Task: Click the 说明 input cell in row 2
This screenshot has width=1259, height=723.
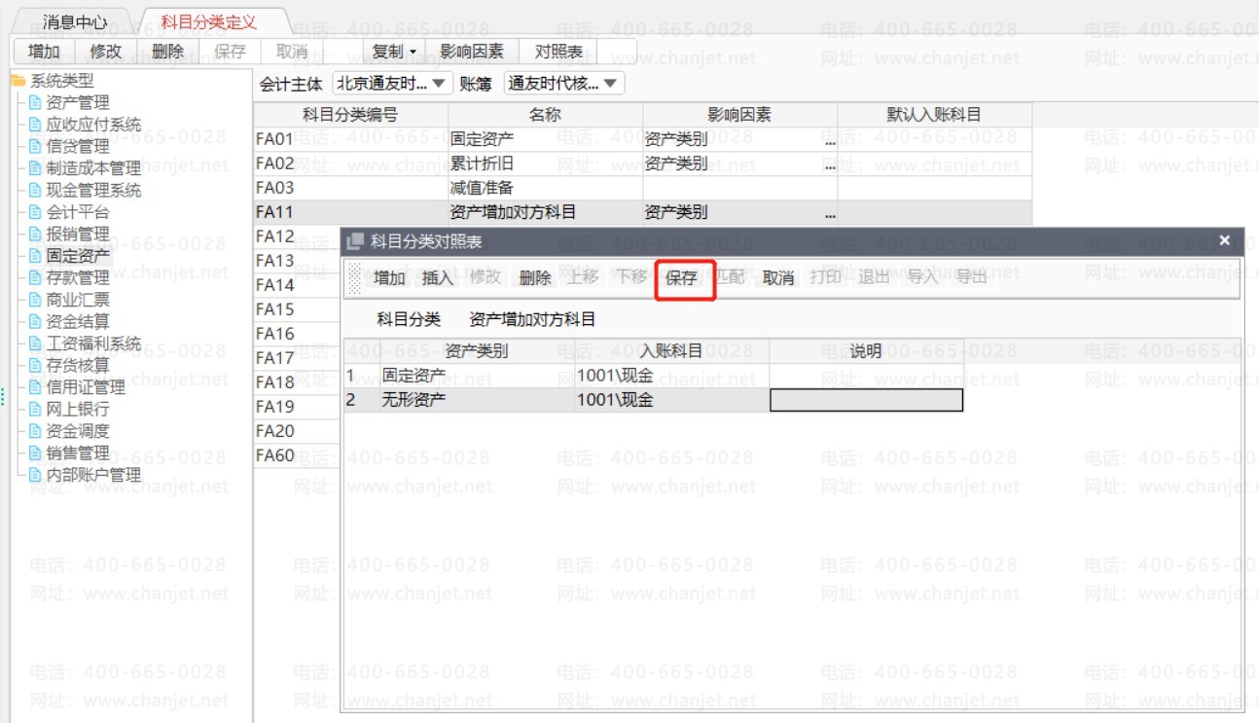Action: 866,399
